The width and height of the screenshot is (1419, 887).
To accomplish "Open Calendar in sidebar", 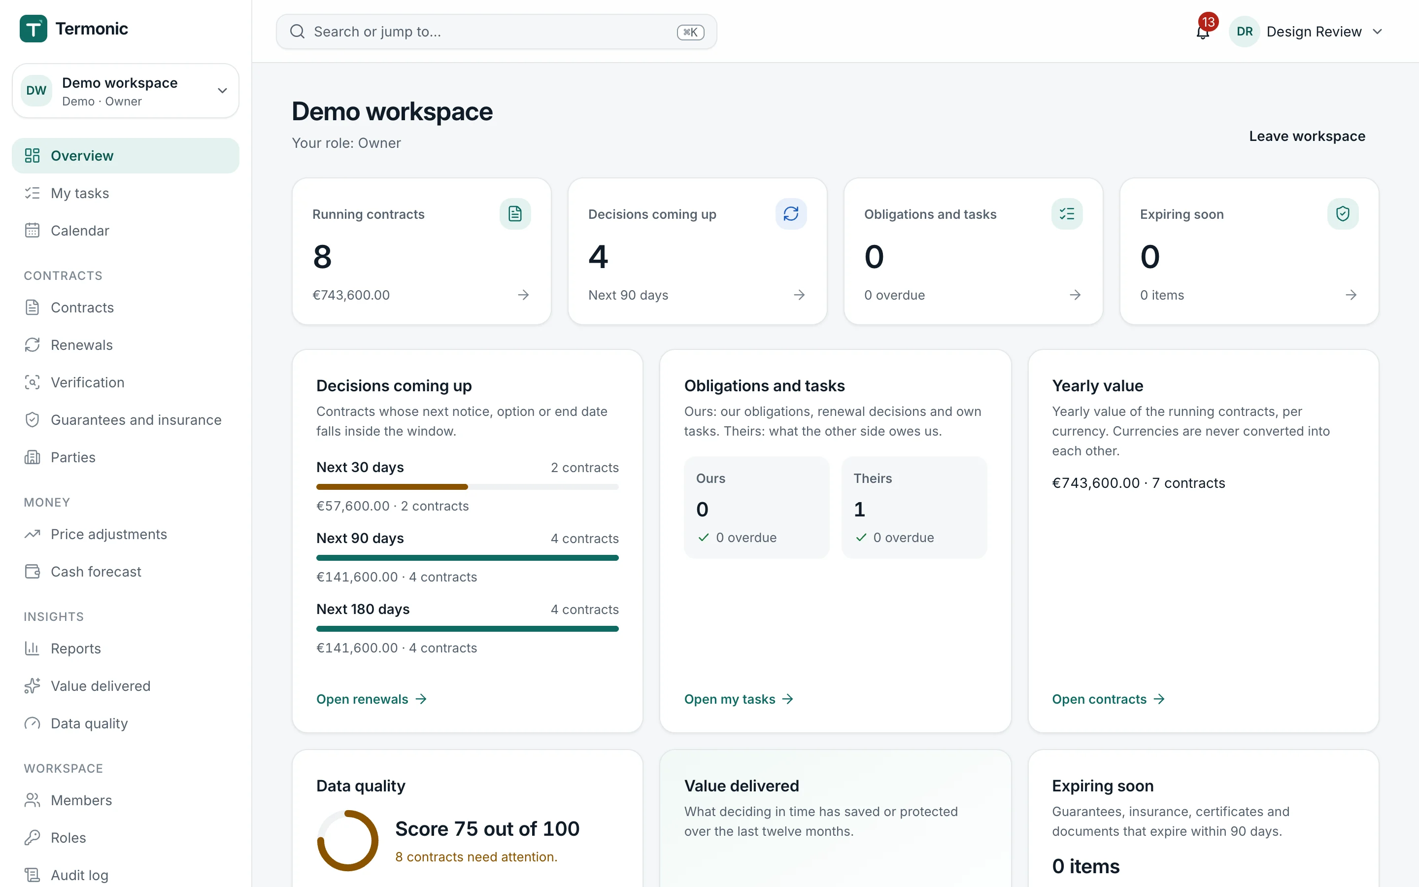I will (126, 231).
